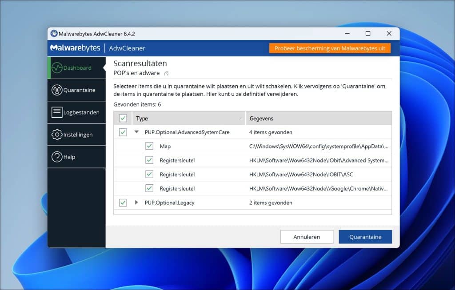455x290 pixels.
Task: Select the HKLM IObit\Advanced System path cell
Action: [319, 160]
